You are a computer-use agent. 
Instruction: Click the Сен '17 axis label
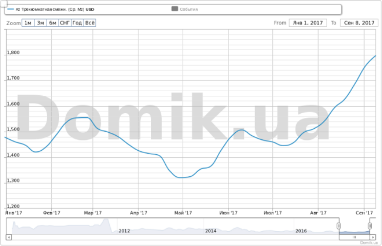point(364,213)
